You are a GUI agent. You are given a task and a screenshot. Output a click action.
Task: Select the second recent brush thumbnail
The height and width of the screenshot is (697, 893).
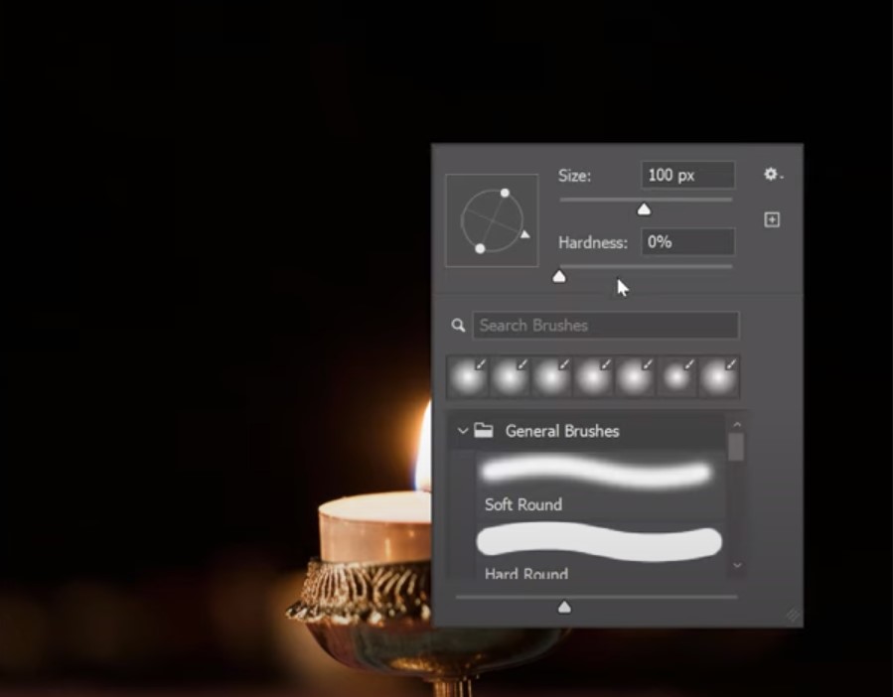tap(510, 376)
